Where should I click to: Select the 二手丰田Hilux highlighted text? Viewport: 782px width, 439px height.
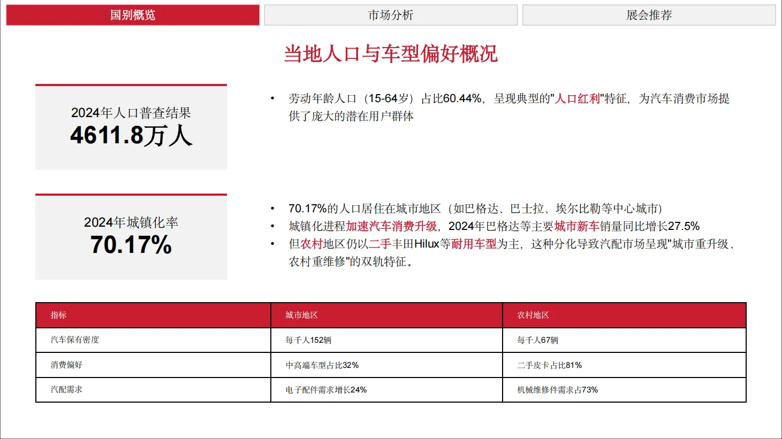pos(405,245)
